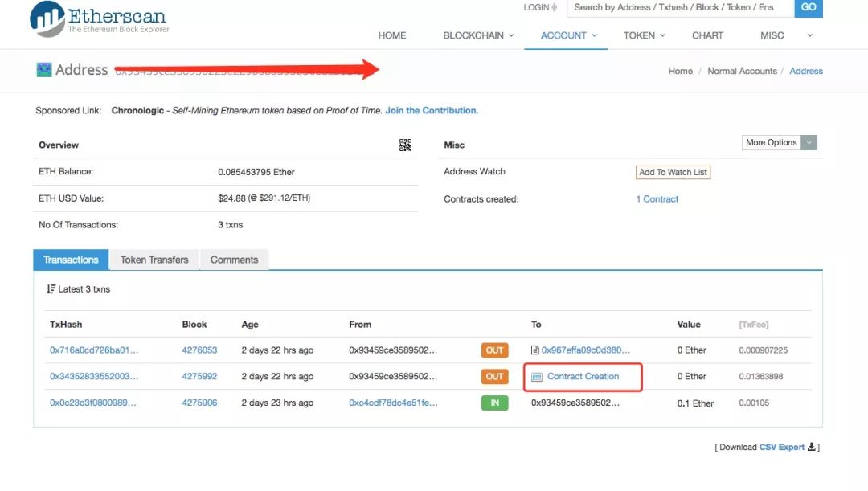Click the 0.00105 fee cell

tap(753, 403)
